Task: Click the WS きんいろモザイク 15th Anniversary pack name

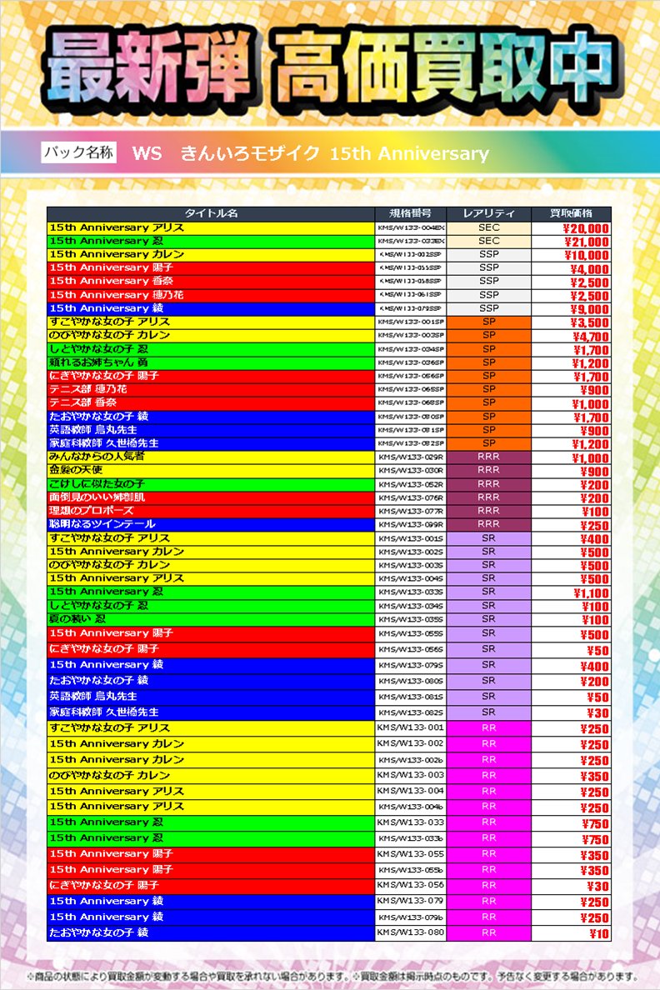Action: tap(311, 153)
